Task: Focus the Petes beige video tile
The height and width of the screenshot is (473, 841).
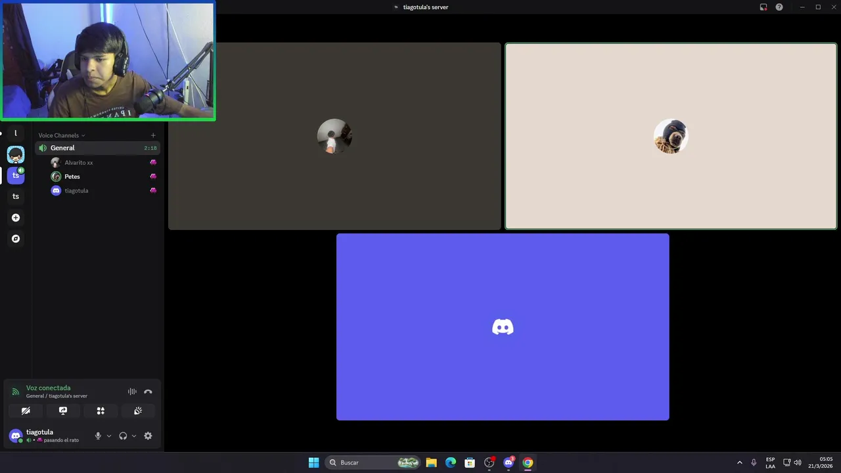Action: point(671,137)
